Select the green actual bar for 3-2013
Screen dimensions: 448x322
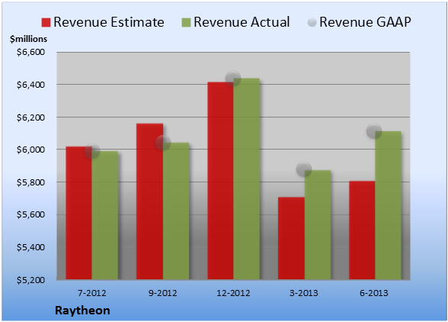pyautogui.click(x=318, y=225)
